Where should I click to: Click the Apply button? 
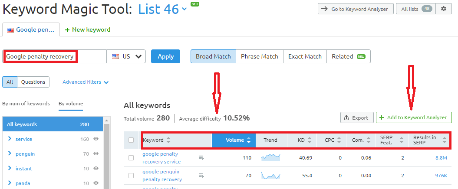pyautogui.click(x=165, y=56)
